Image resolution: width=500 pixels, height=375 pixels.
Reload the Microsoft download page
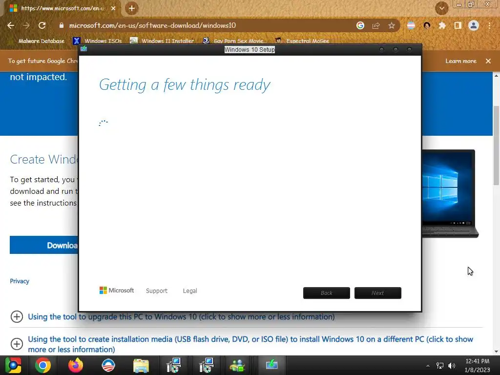(x=42, y=25)
